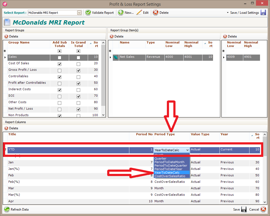Select CostOverSalesRatio in the open dropdown list
The height and width of the screenshot is (216, 270).
(x=172, y=176)
